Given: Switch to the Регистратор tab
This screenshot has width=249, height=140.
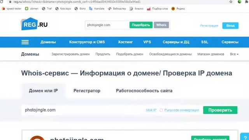Looking at the screenshot, I should pos(87,91).
